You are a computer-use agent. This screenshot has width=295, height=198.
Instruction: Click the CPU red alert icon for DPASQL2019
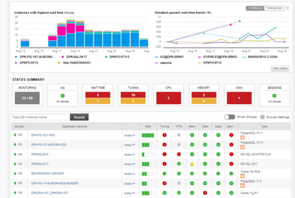click(x=179, y=154)
